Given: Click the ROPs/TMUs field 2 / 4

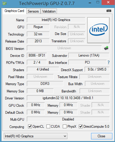Looking at the screenshot, I should (37, 62).
